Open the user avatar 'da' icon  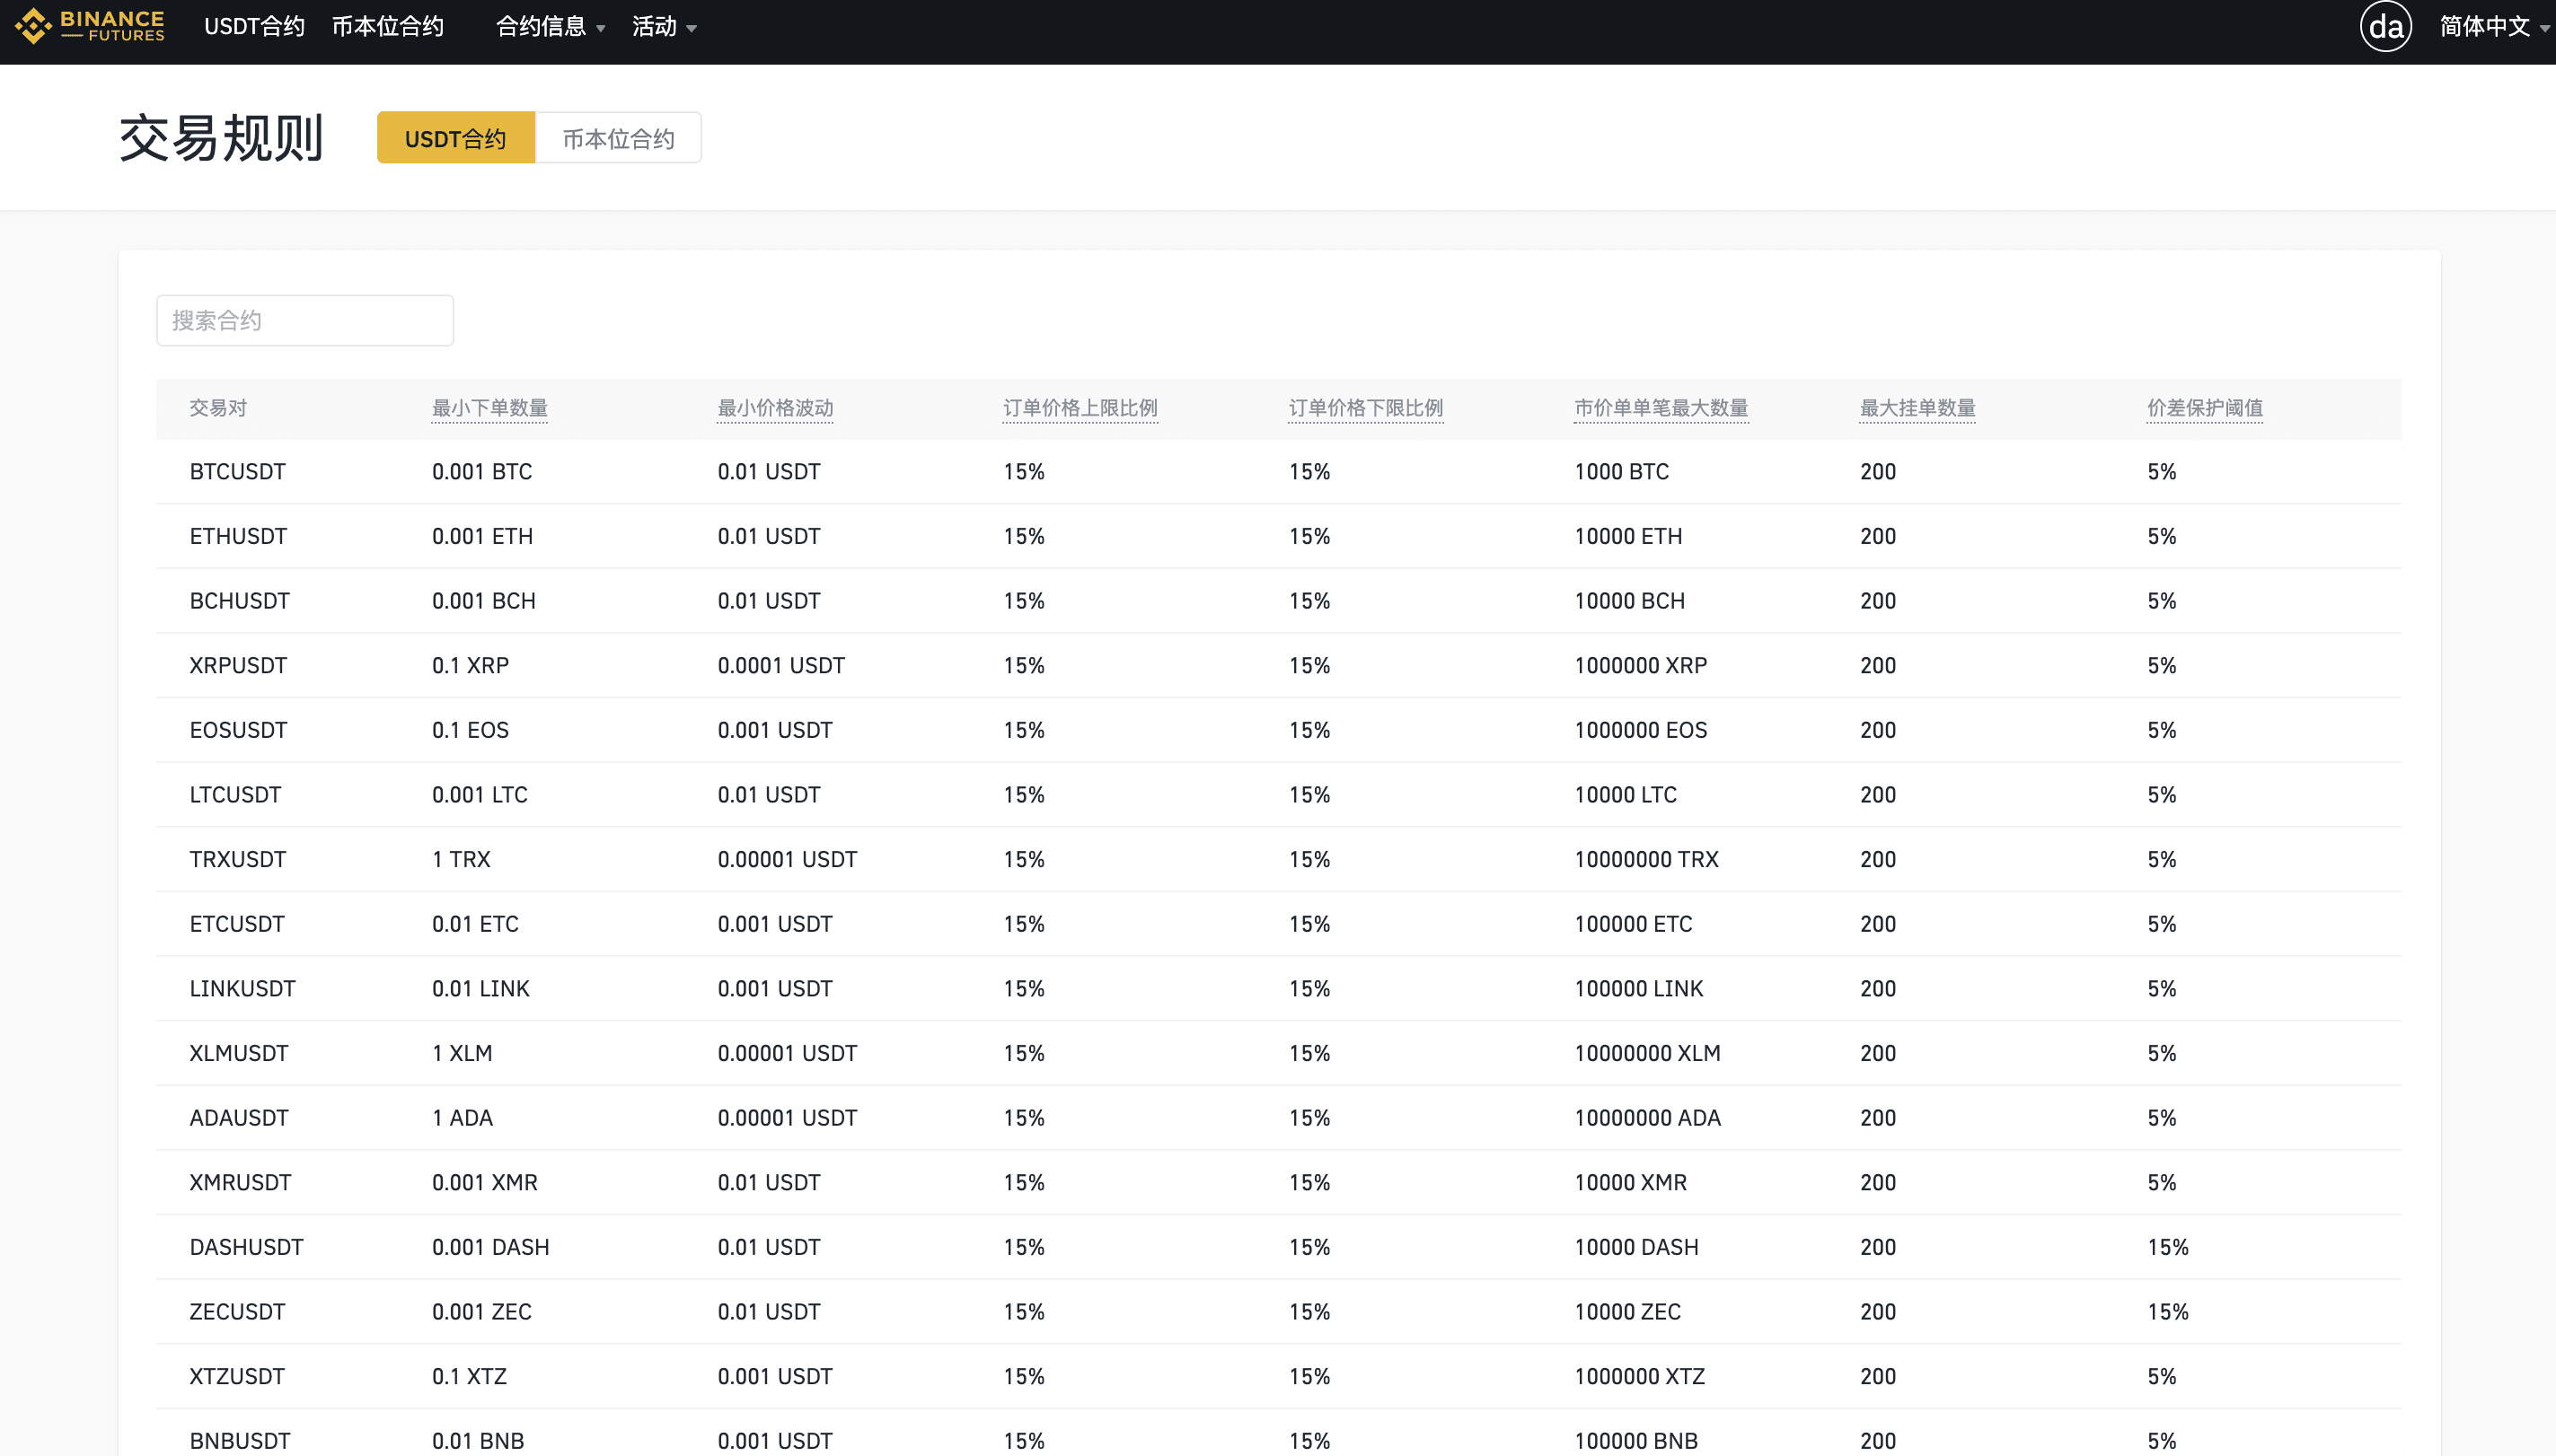[2386, 26]
